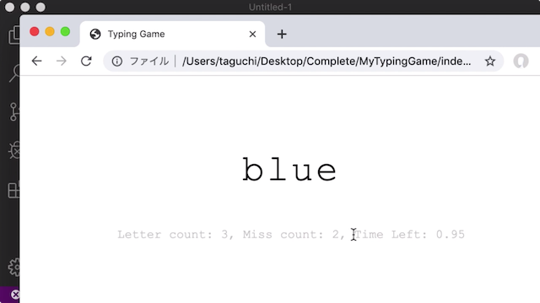
Task: Open VS Code Explorer in activity bar
Action: point(13,35)
